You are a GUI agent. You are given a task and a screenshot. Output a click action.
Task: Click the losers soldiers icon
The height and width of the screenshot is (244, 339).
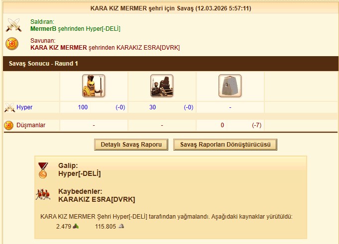pyautogui.click(x=43, y=194)
